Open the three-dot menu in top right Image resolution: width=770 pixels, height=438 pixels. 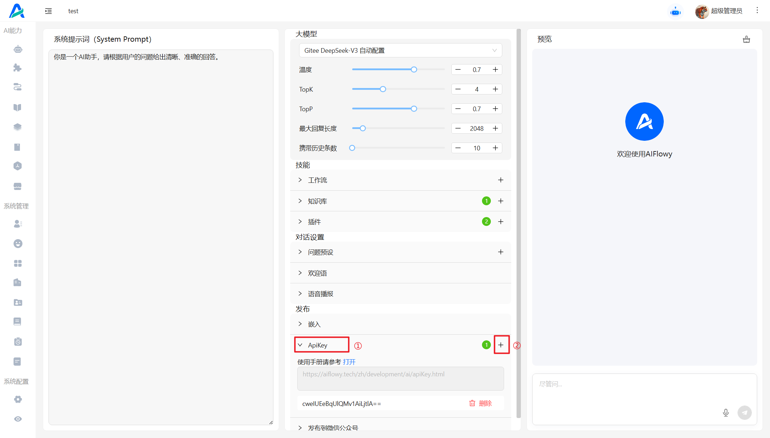[x=757, y=10]
